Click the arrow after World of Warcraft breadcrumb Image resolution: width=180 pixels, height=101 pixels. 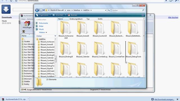point(65,10)
